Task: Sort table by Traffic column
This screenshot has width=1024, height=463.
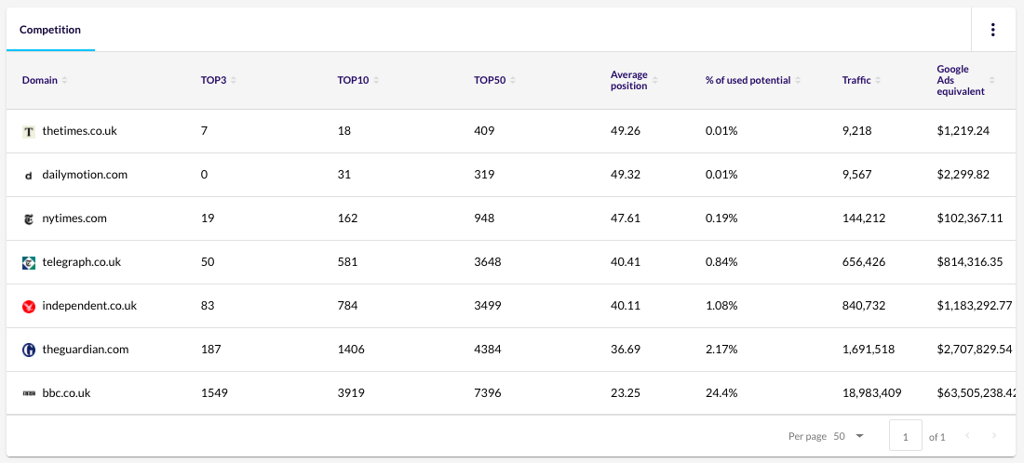Action: coord(879,81)
